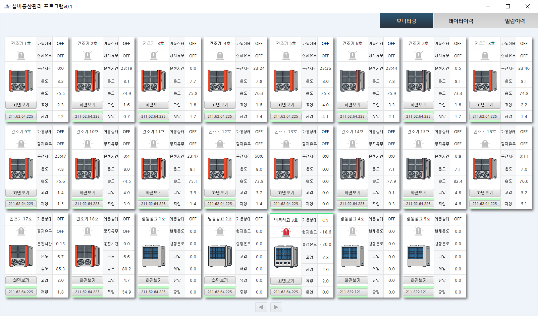Click the 건조기 18호 dryer machine icon
This screenshot has height=316, width=538.
[87, 256]
